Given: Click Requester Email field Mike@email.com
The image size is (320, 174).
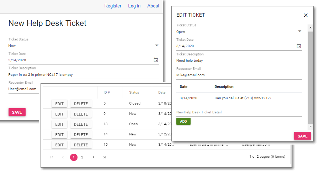Looking at the screenshot, I should point(239,75).
